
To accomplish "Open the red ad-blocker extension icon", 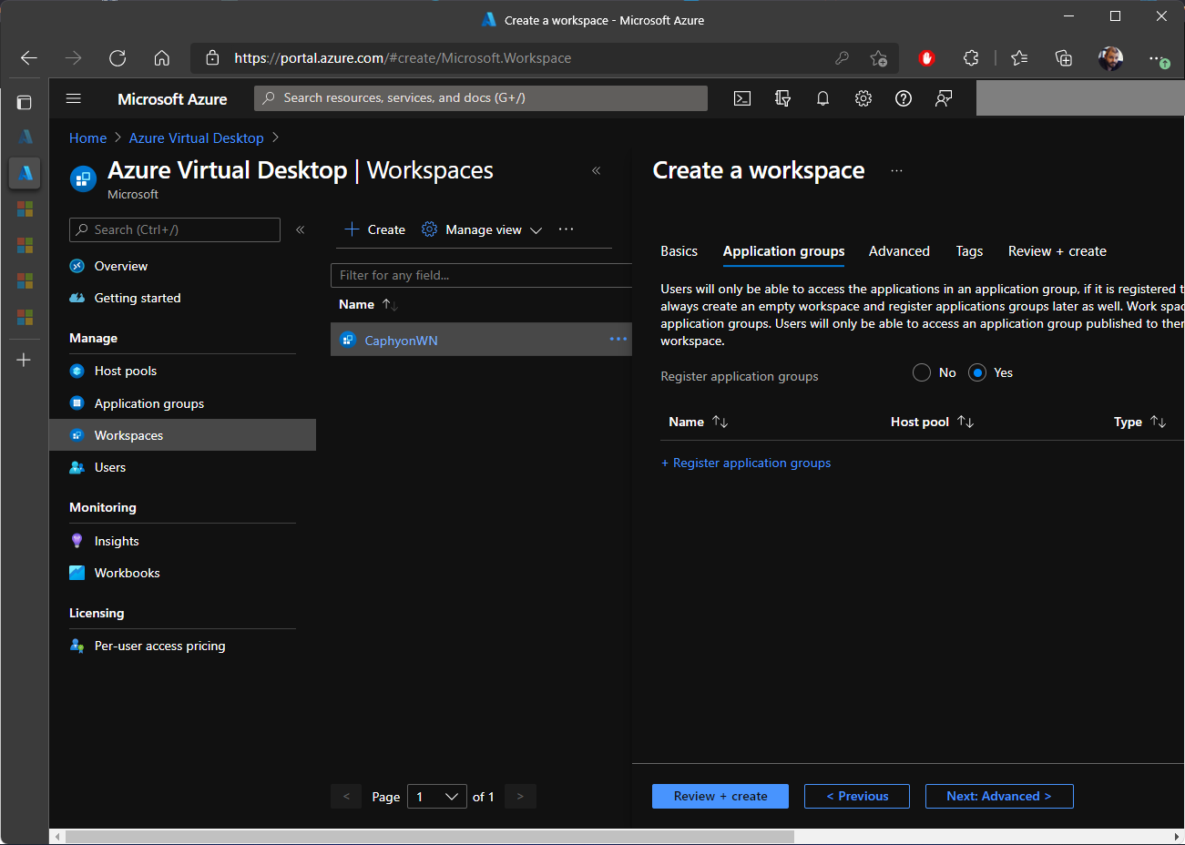I will click(926, 58).
